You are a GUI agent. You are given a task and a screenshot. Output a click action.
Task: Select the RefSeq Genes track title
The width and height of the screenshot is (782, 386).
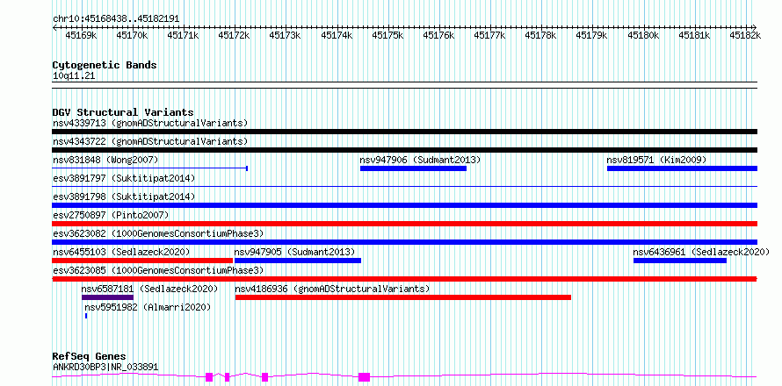90,357
